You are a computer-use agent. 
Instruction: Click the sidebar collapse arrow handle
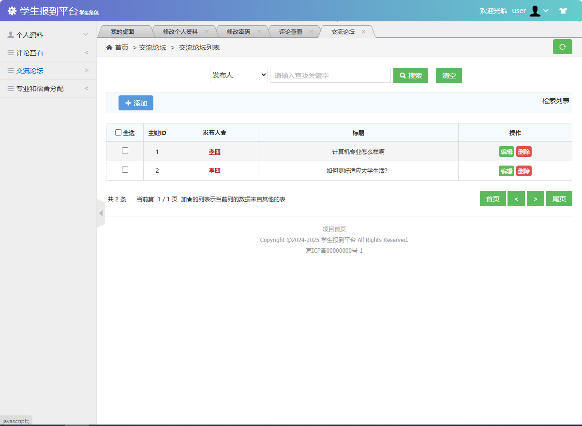pos(101,213)
